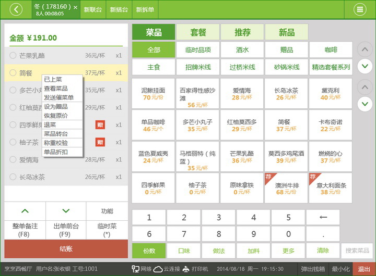Click the network status icon
The height and width of the screenshot is (276, 376).
(x=135, y=269)
